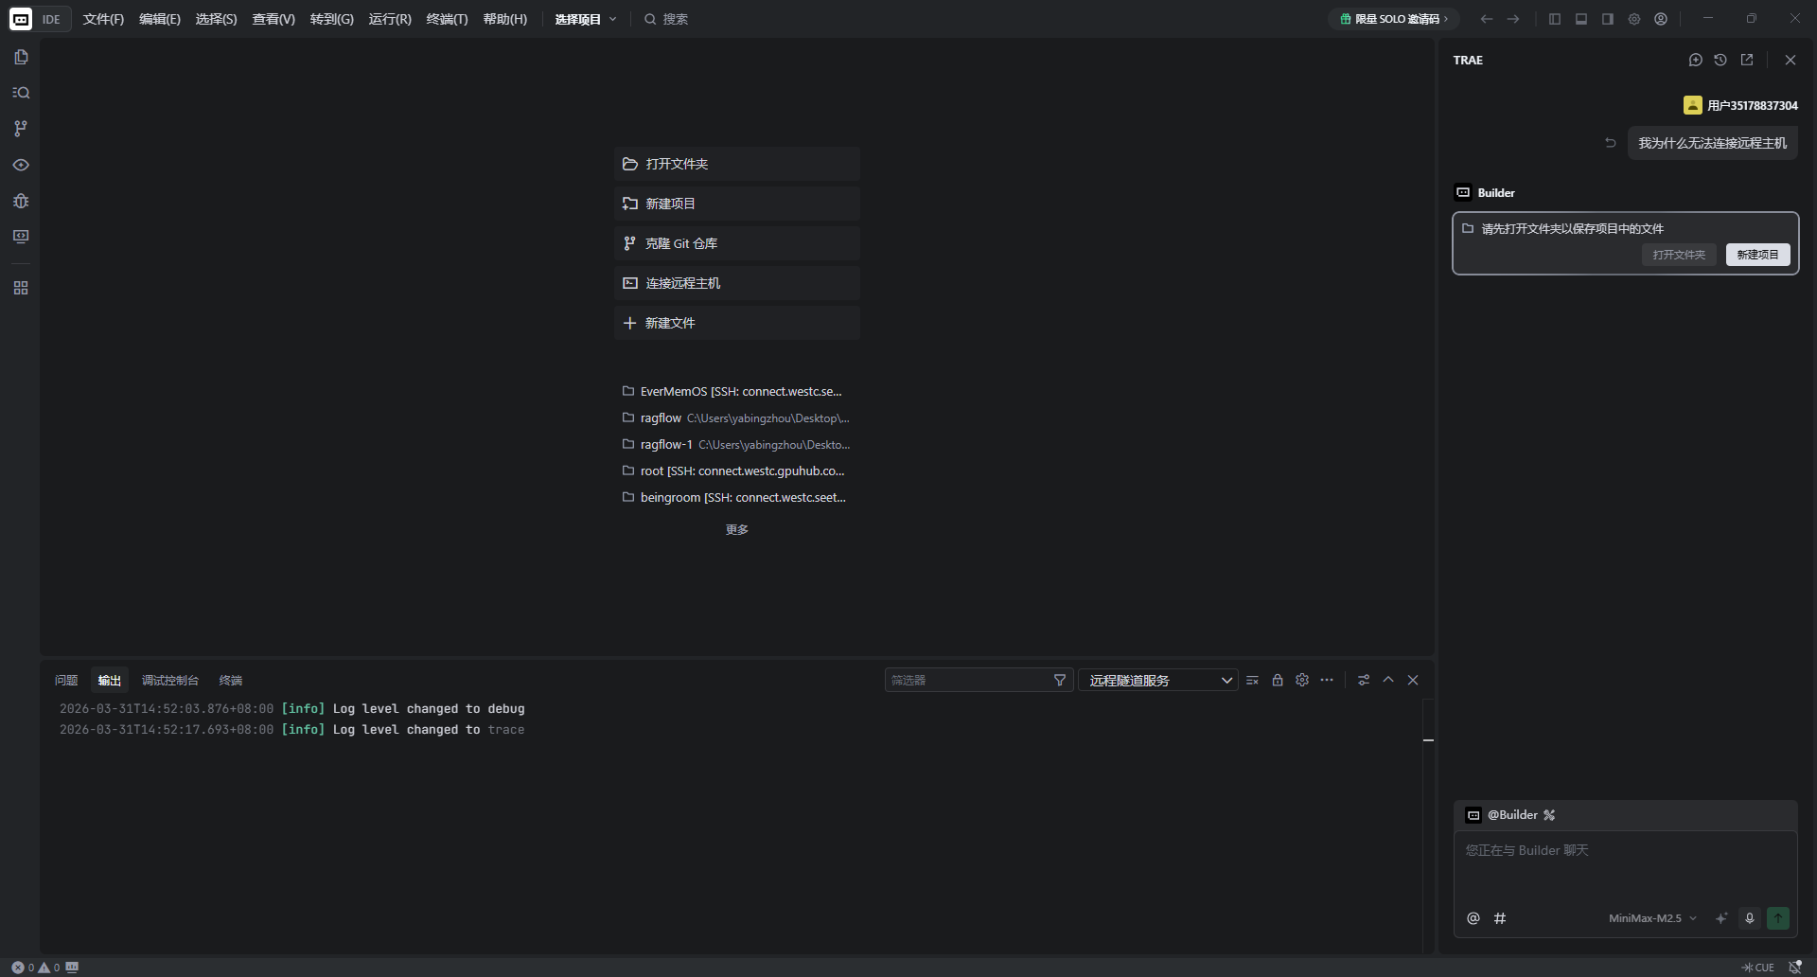Open the source control sidebar icon

point(21,129)
